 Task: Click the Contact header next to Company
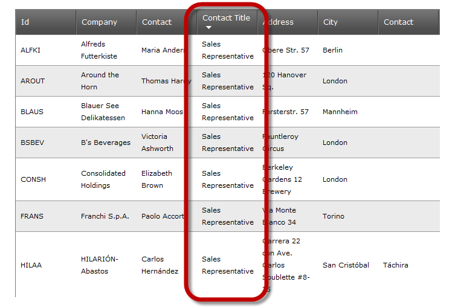pos(157,22)
